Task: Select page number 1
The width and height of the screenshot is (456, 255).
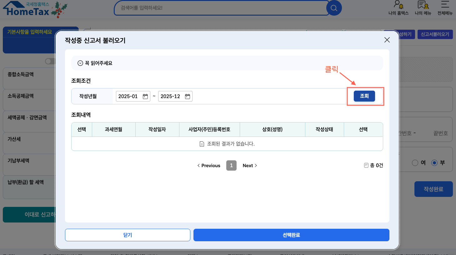Action: [x=231, y=166]
